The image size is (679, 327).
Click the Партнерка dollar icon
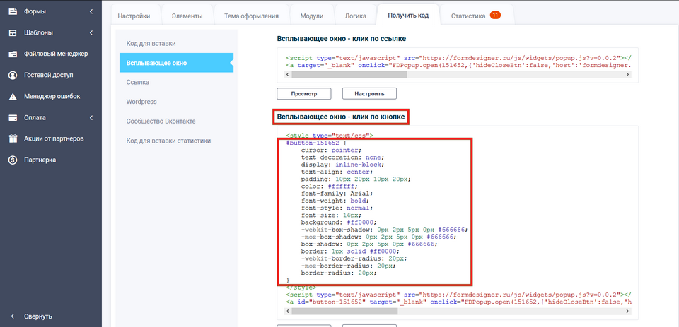(x=13, y=160)
